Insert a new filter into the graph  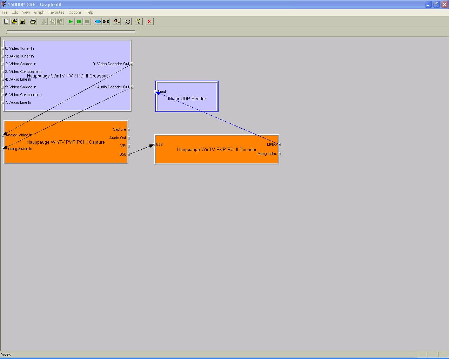pos(98,21)
